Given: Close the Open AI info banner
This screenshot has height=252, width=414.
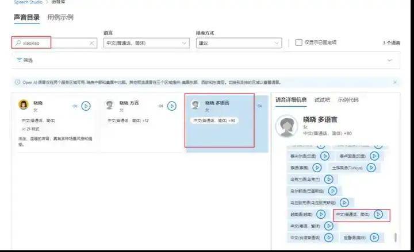Looking at the screenshot, I should tap(395, 82).
